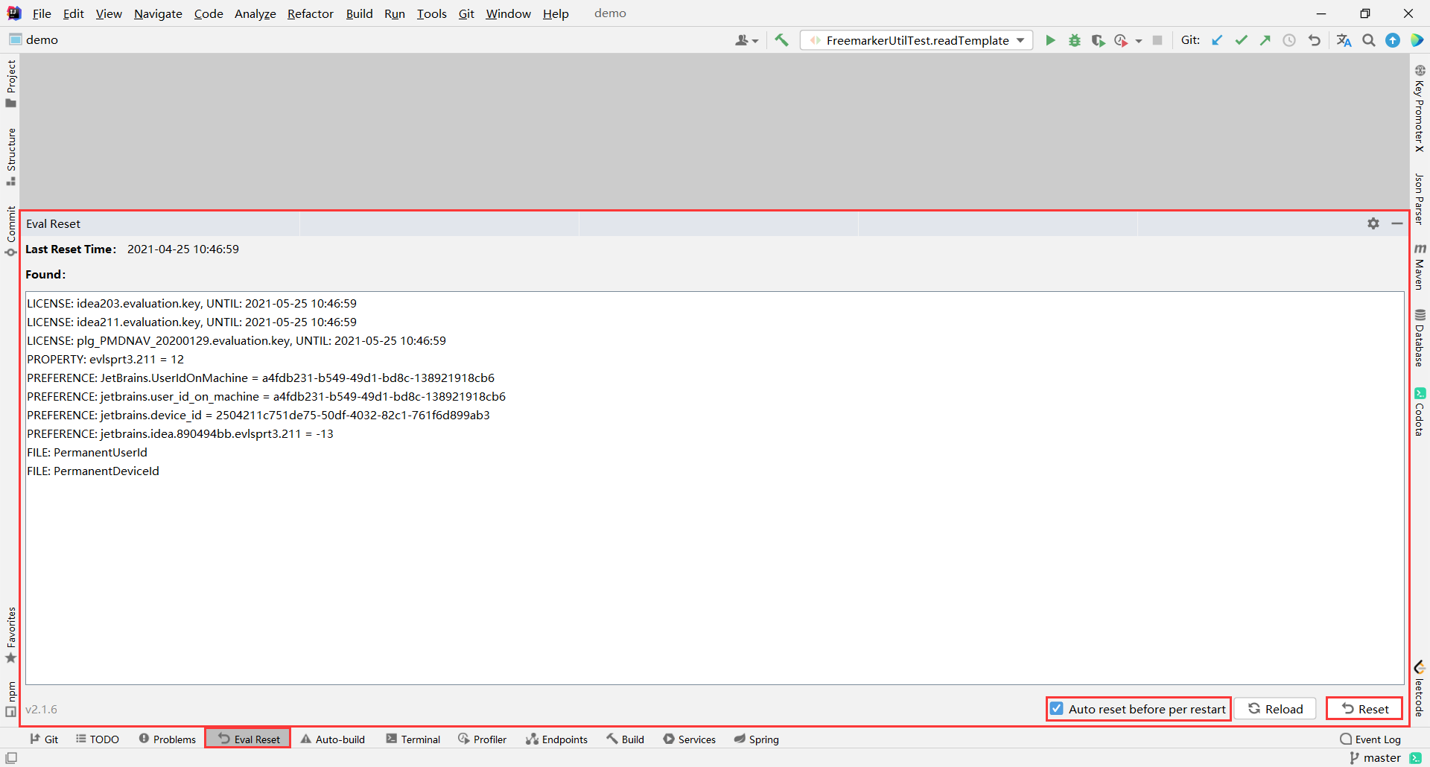Image resolution: width=1430 pixels, height=767 pixels.
Task: Open the leetcode side panel
Action: click(x=1420, y=689)
